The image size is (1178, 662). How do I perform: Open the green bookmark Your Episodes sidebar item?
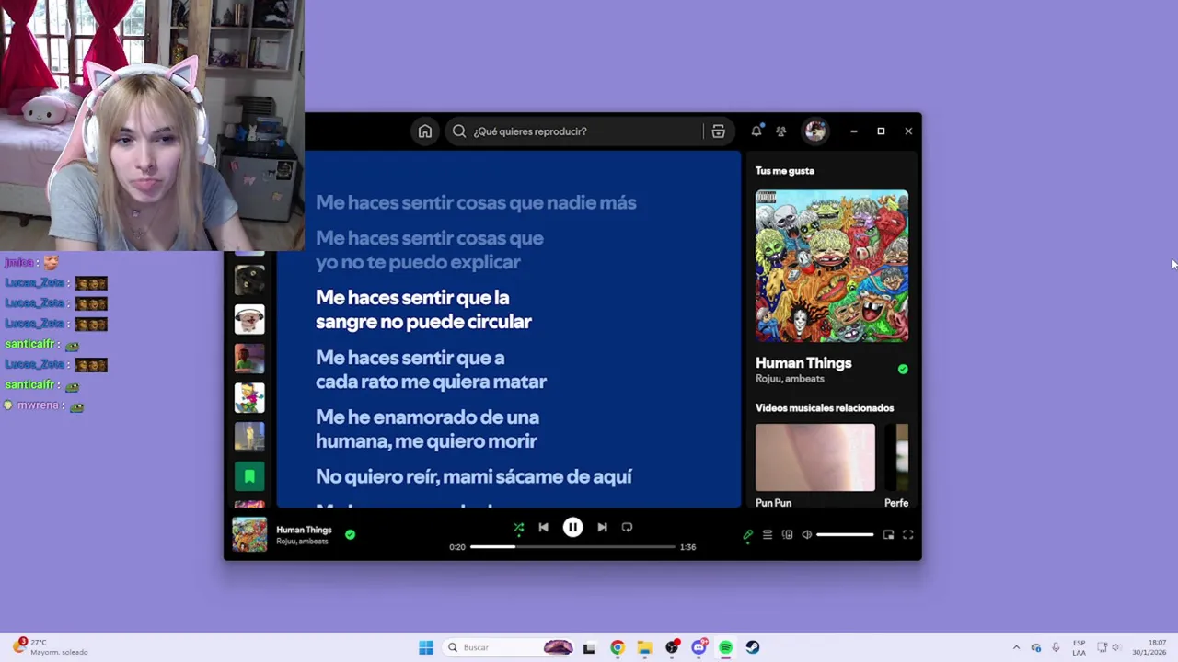[x=249, y=476]
